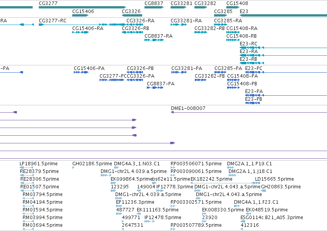Select the RP003302571.5prime EST label

click(196, 202)
